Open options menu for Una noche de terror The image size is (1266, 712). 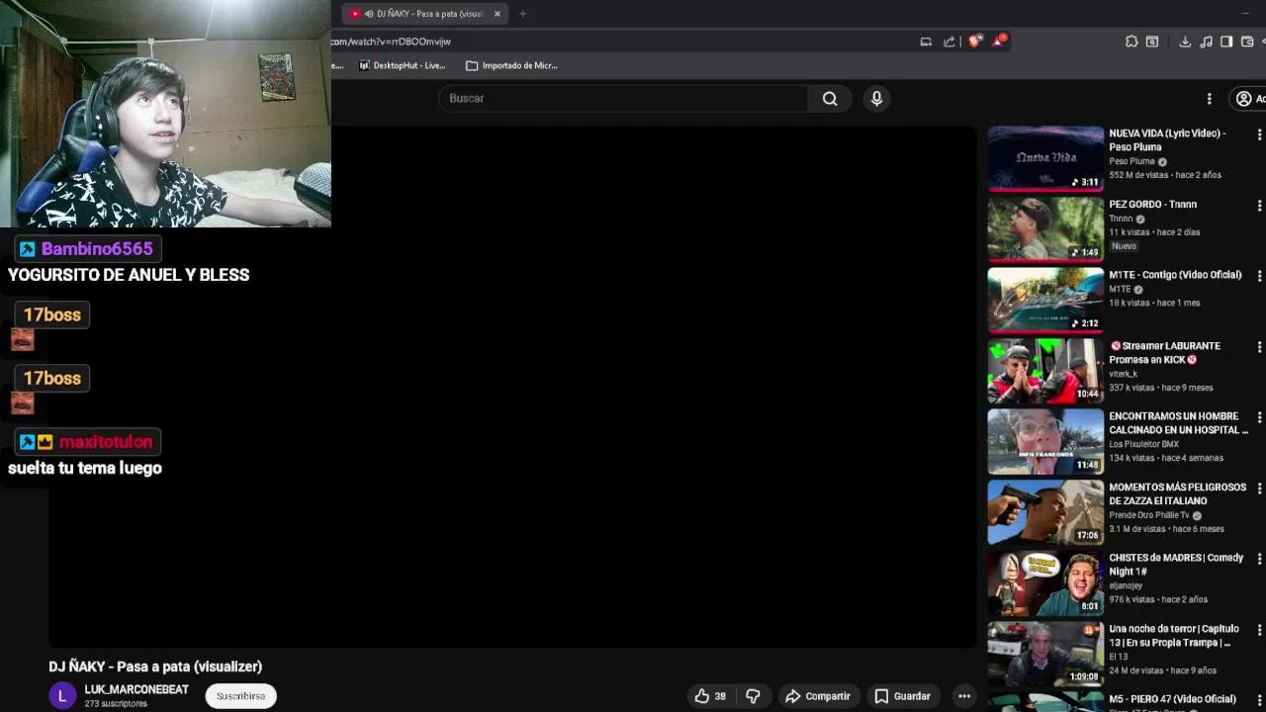1259,630
